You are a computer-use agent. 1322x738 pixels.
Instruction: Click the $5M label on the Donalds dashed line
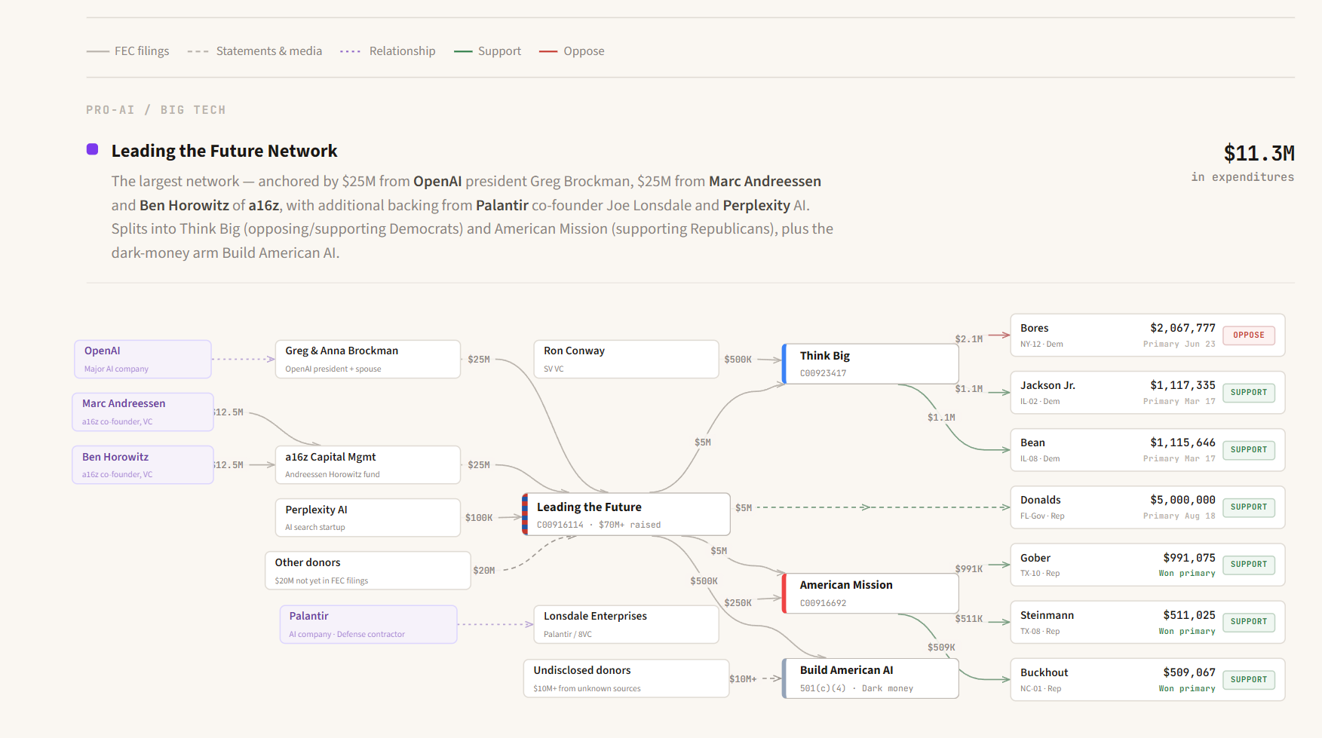coord(744,508)
